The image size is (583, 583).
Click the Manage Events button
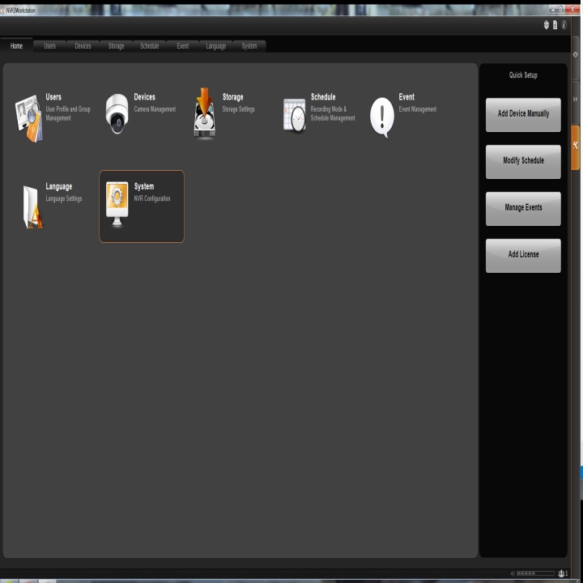coord(523,208)
